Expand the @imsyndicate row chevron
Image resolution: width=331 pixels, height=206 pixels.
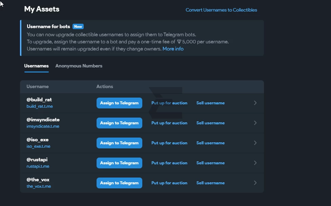tap(255, 123)
